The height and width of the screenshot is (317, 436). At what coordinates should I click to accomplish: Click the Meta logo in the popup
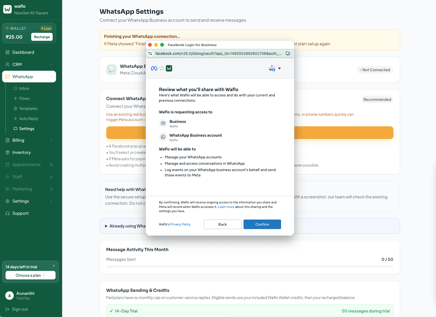click(x=154, y=68)
